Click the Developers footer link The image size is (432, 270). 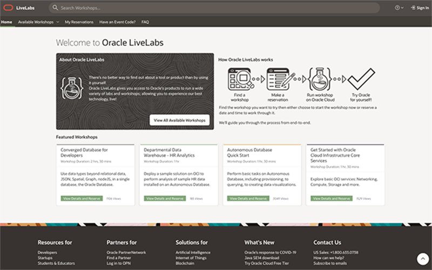click(48, 252)
